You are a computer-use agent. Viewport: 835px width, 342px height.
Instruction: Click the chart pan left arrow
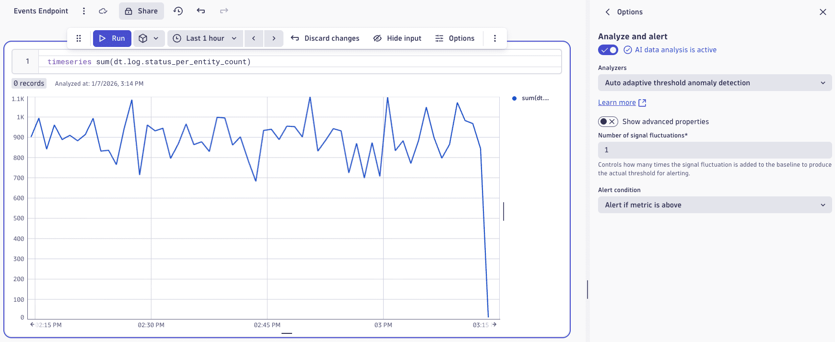tap(32, 325)
